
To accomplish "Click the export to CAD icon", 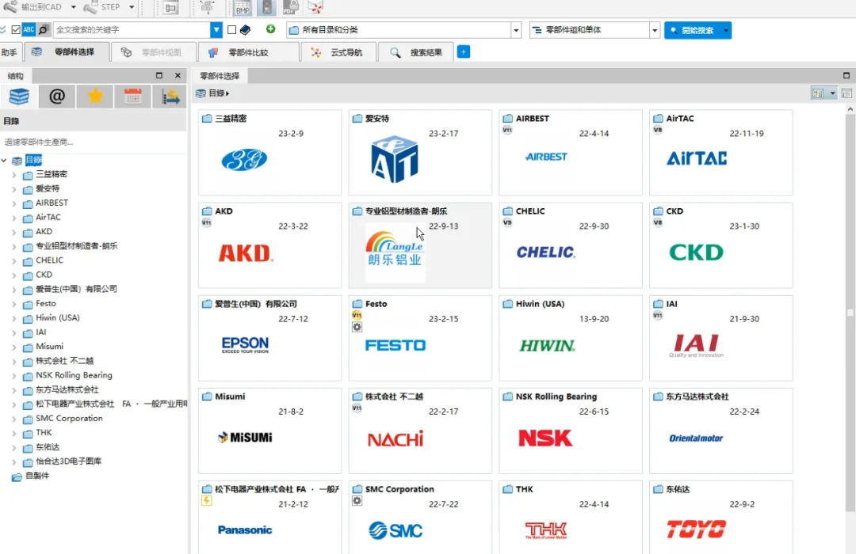I will [10, 7].
